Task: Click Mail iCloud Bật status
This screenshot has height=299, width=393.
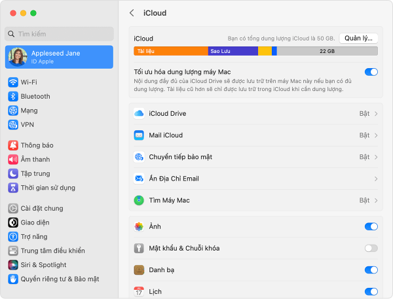Action: click(x=364, y=135)
